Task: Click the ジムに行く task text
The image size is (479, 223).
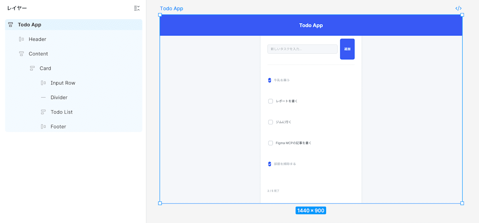Action: pos(283,122)
